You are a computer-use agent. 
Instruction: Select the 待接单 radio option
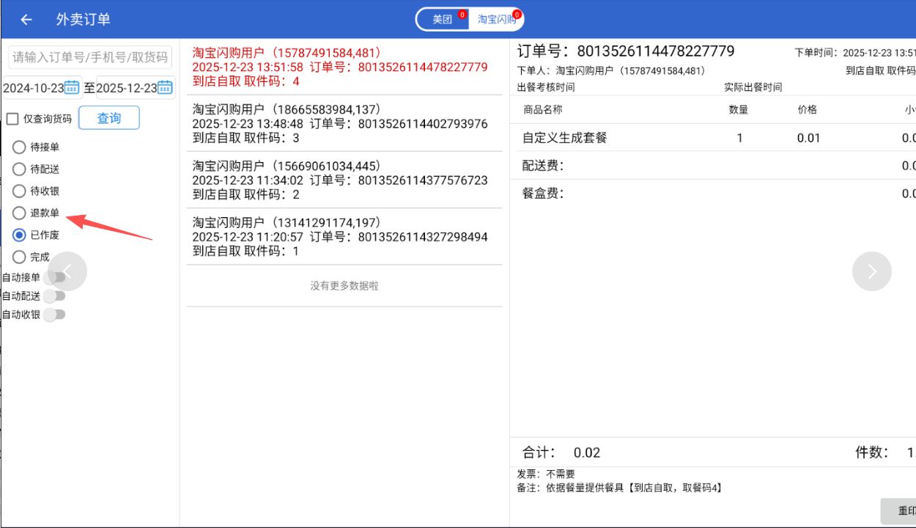(x=20, y=147)
